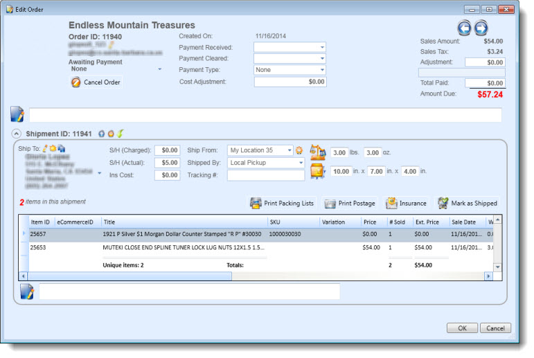Click the Edit Order window title icon

point(10,10)
